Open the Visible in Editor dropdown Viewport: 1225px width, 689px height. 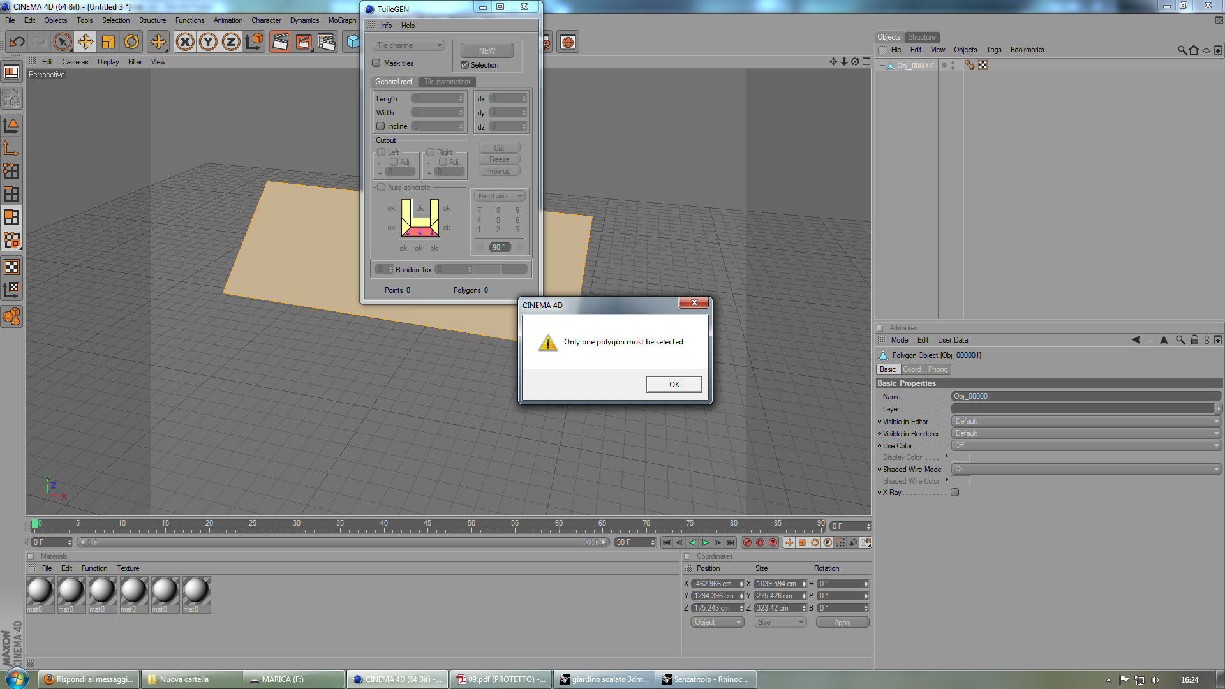1086,421
